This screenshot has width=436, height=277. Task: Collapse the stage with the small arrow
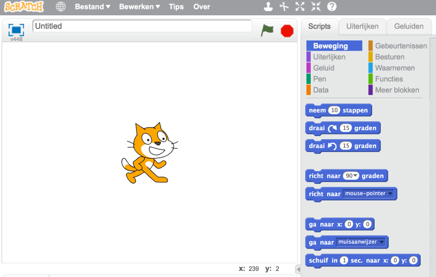tap(298, 269)
